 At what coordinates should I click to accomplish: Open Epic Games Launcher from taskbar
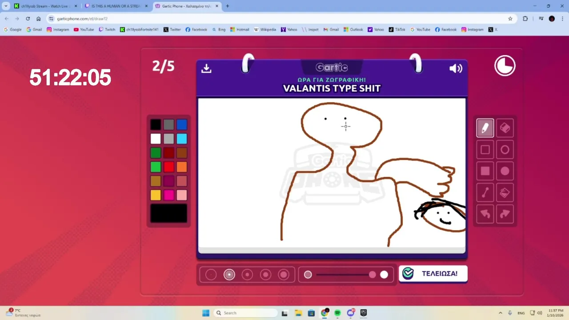pos(364,313)
